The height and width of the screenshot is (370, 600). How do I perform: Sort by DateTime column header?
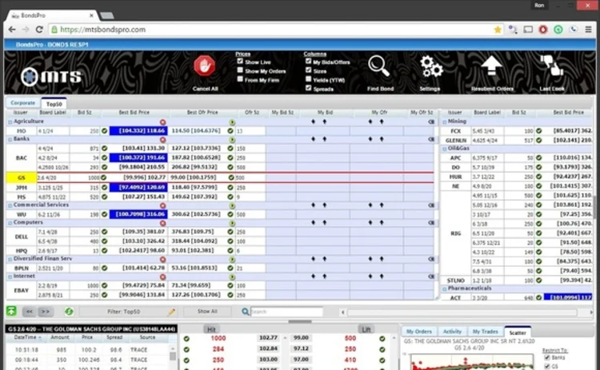pyautogui.click(x=26, y=337)
